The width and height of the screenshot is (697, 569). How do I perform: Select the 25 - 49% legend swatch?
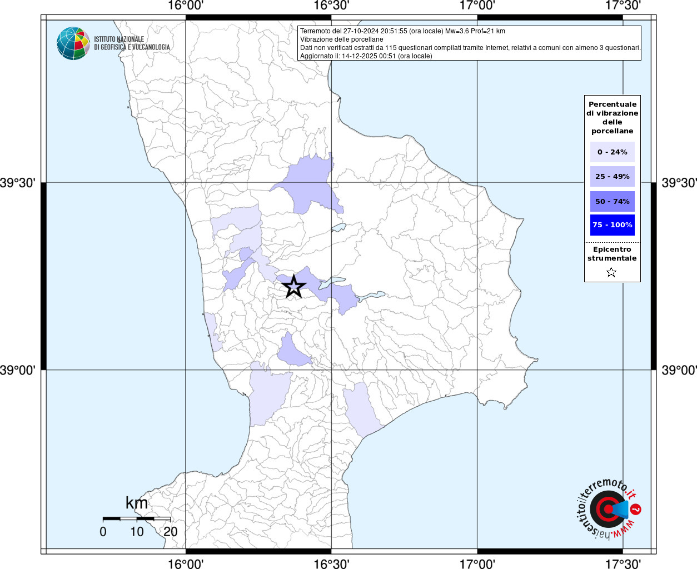612,177
